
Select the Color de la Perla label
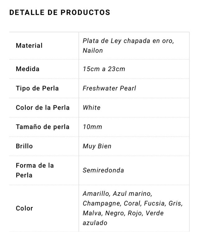(43, 107)
